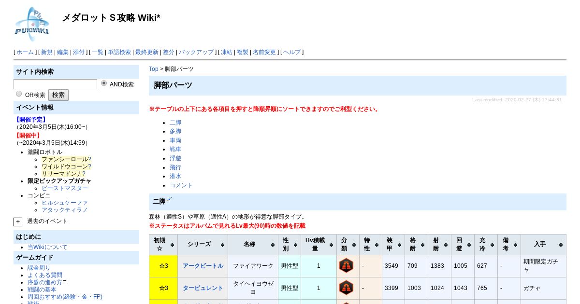Sort table by 特性 column
Screen dimensions: 580x304
tap(371, 245)
